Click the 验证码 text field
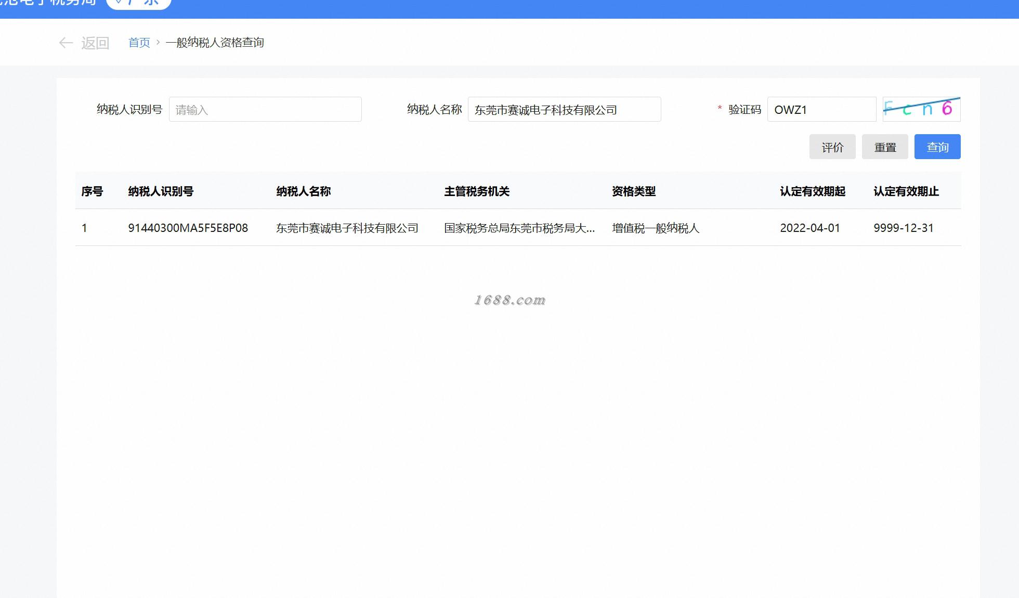 [x=821, y=110]
